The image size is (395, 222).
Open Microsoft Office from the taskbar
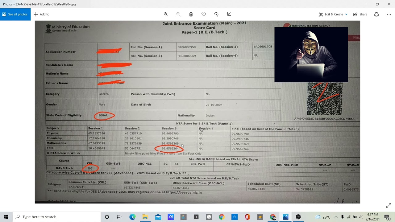(x=247, y=217)
